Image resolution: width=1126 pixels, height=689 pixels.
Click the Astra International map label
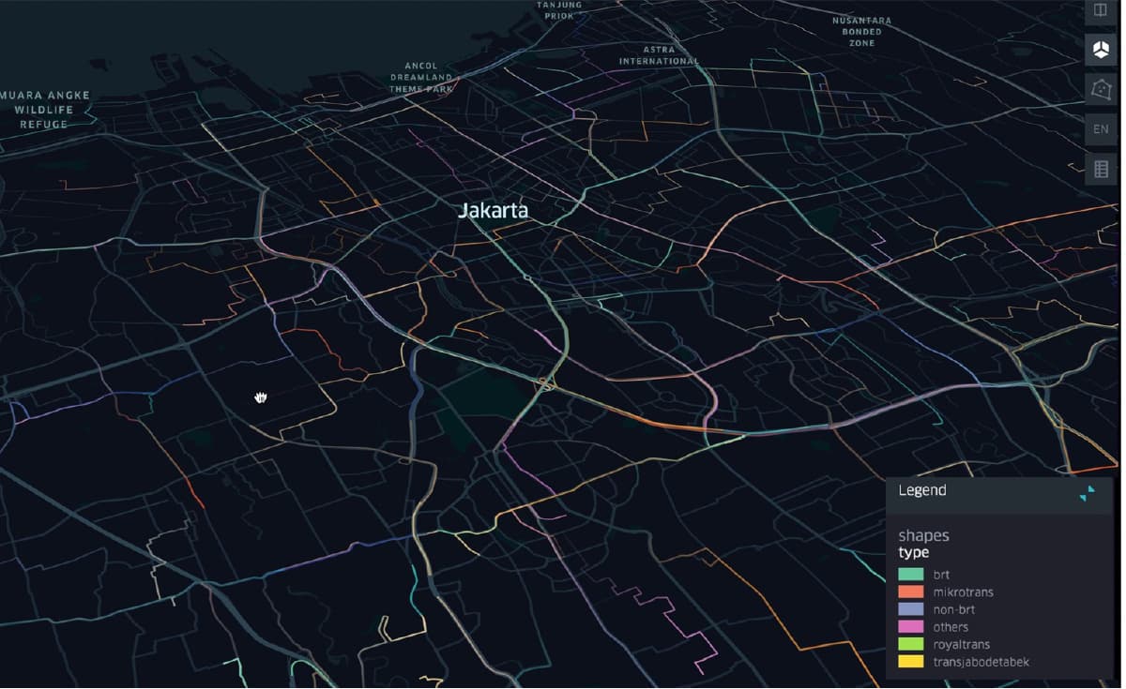659,55
